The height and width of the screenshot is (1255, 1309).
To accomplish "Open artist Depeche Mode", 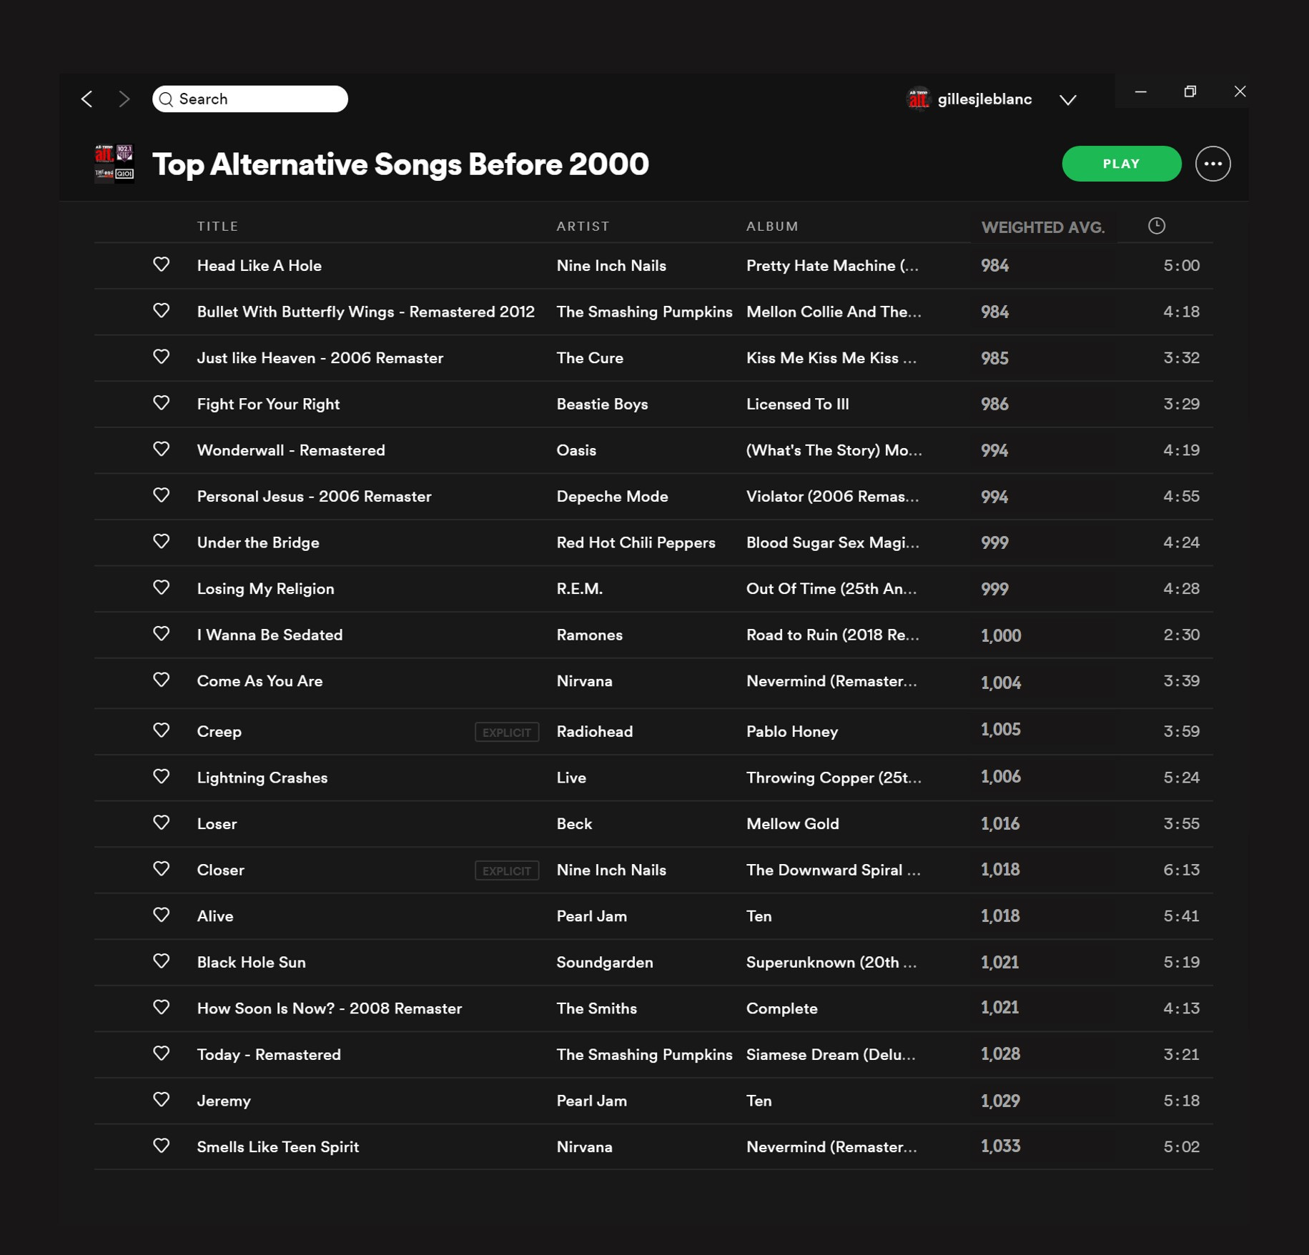I will 612,497.
